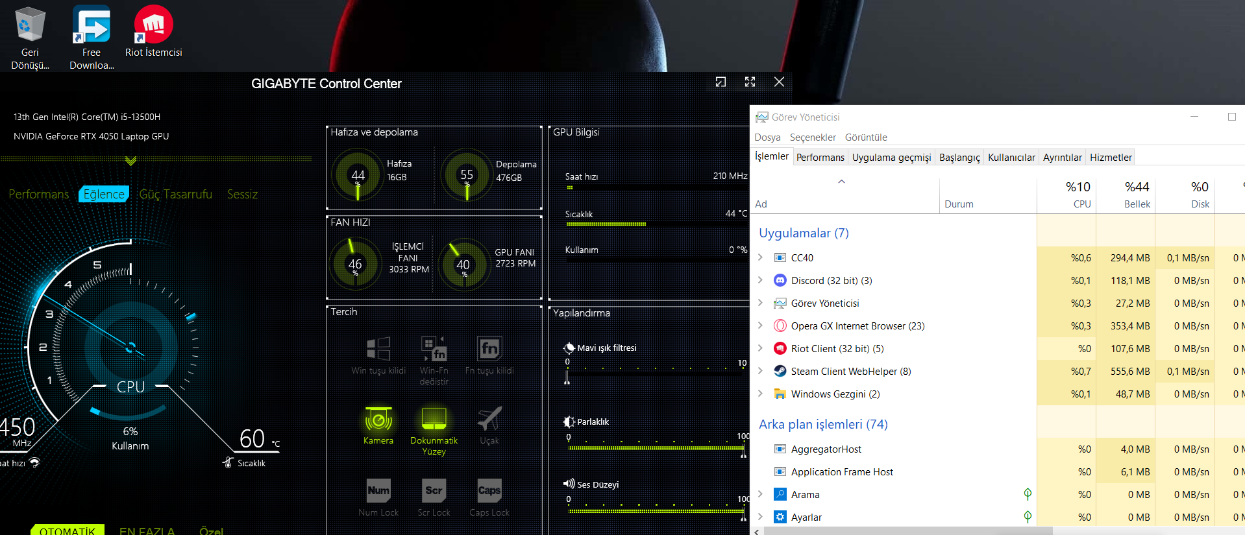Click the Depolama 55% usage gauge
The height and width of the screenshot is (535, 1245).
coord(466,174)
